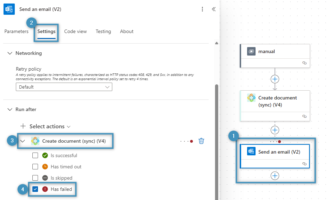Click the Has timed out label text

coord(66,167)
